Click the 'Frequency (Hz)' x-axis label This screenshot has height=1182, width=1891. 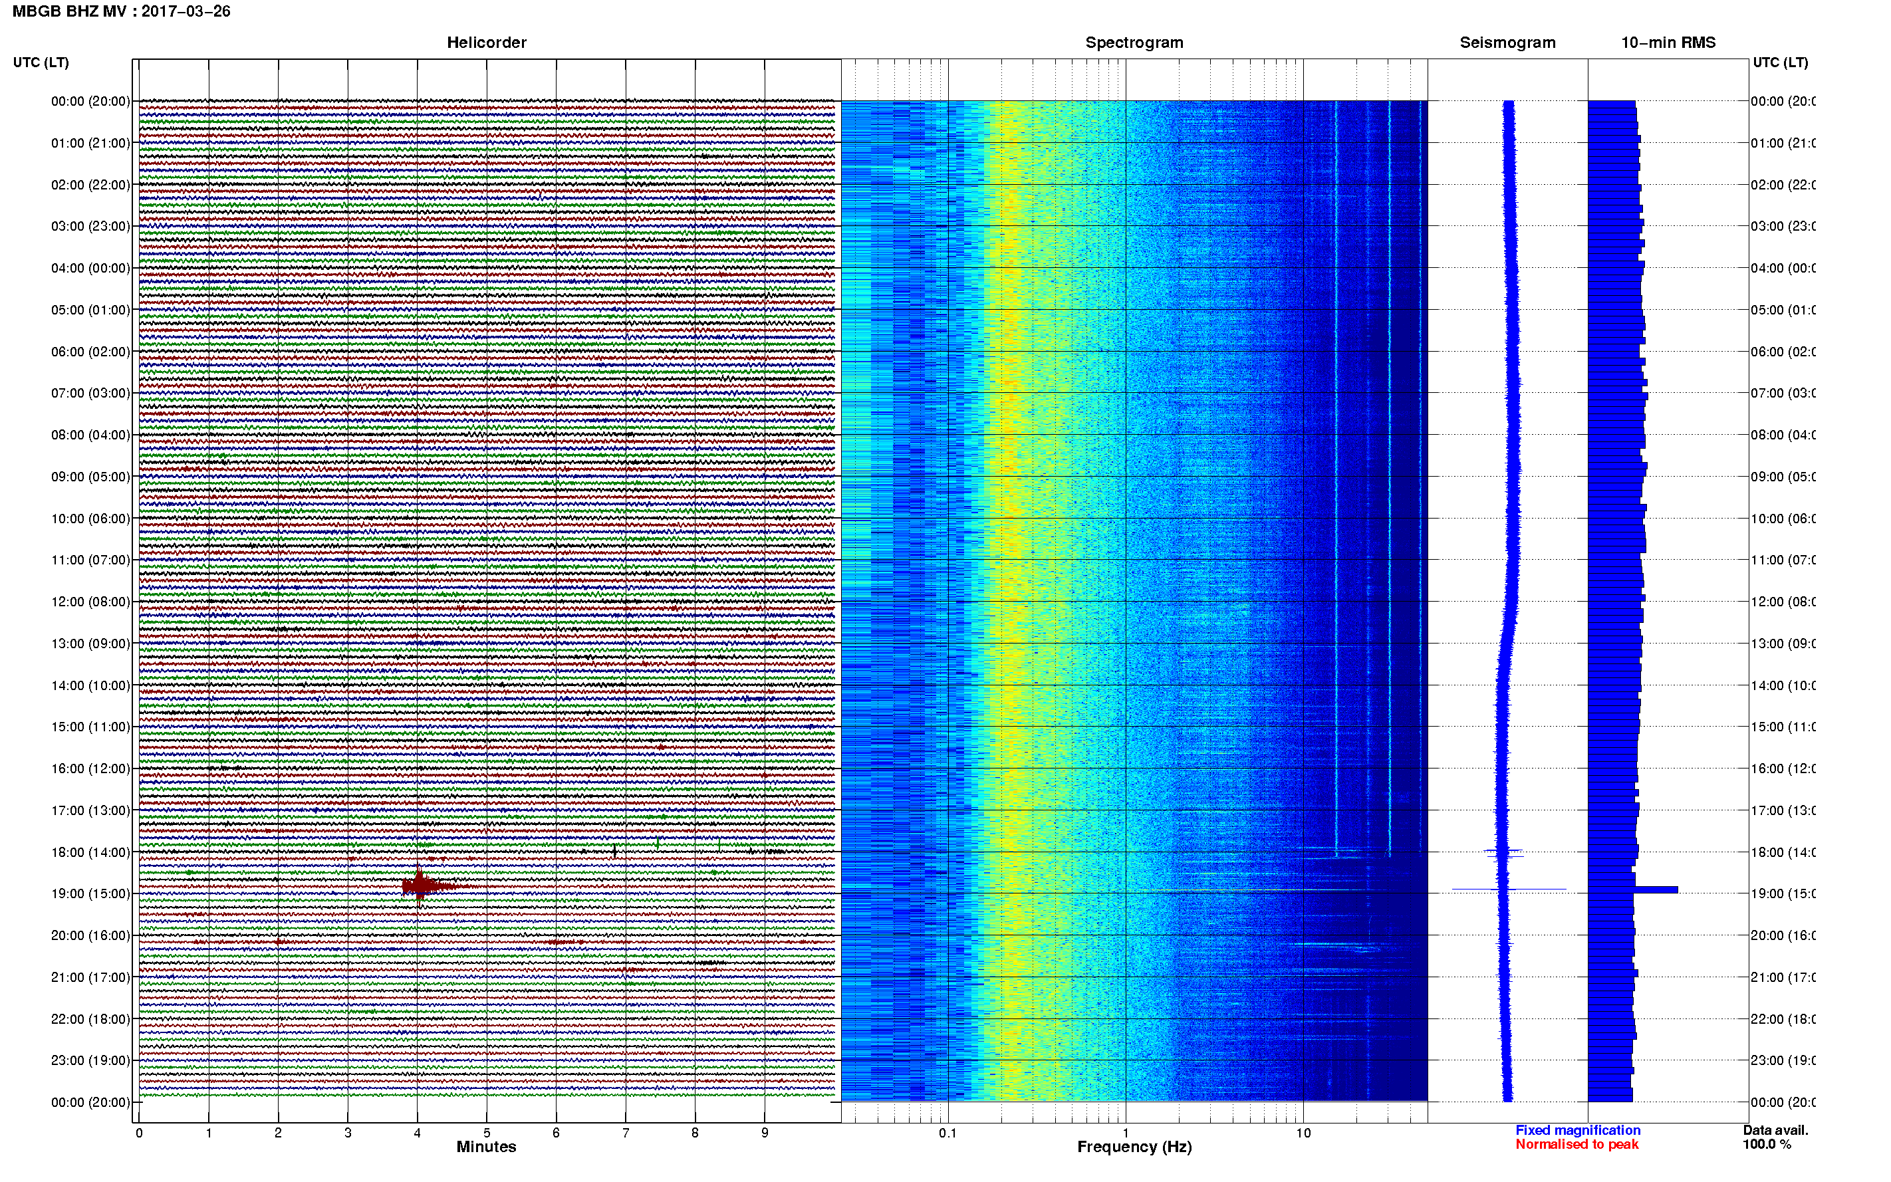click(1134, 1147)
